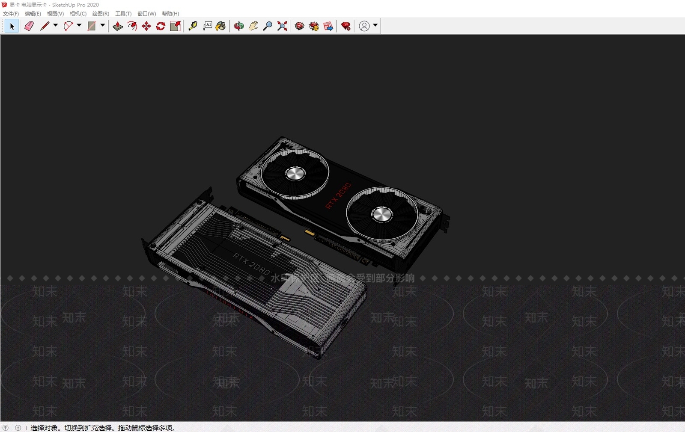685x432 pixels.
Task: Open the 工具(T) menu
Action: [123, 14]
